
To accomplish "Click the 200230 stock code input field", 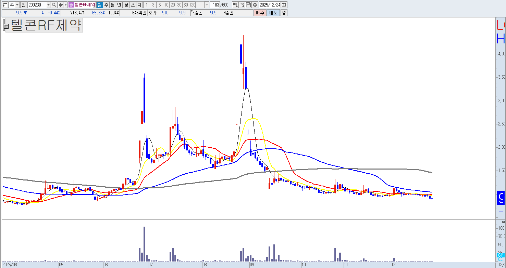I will [x=36, y=5].
